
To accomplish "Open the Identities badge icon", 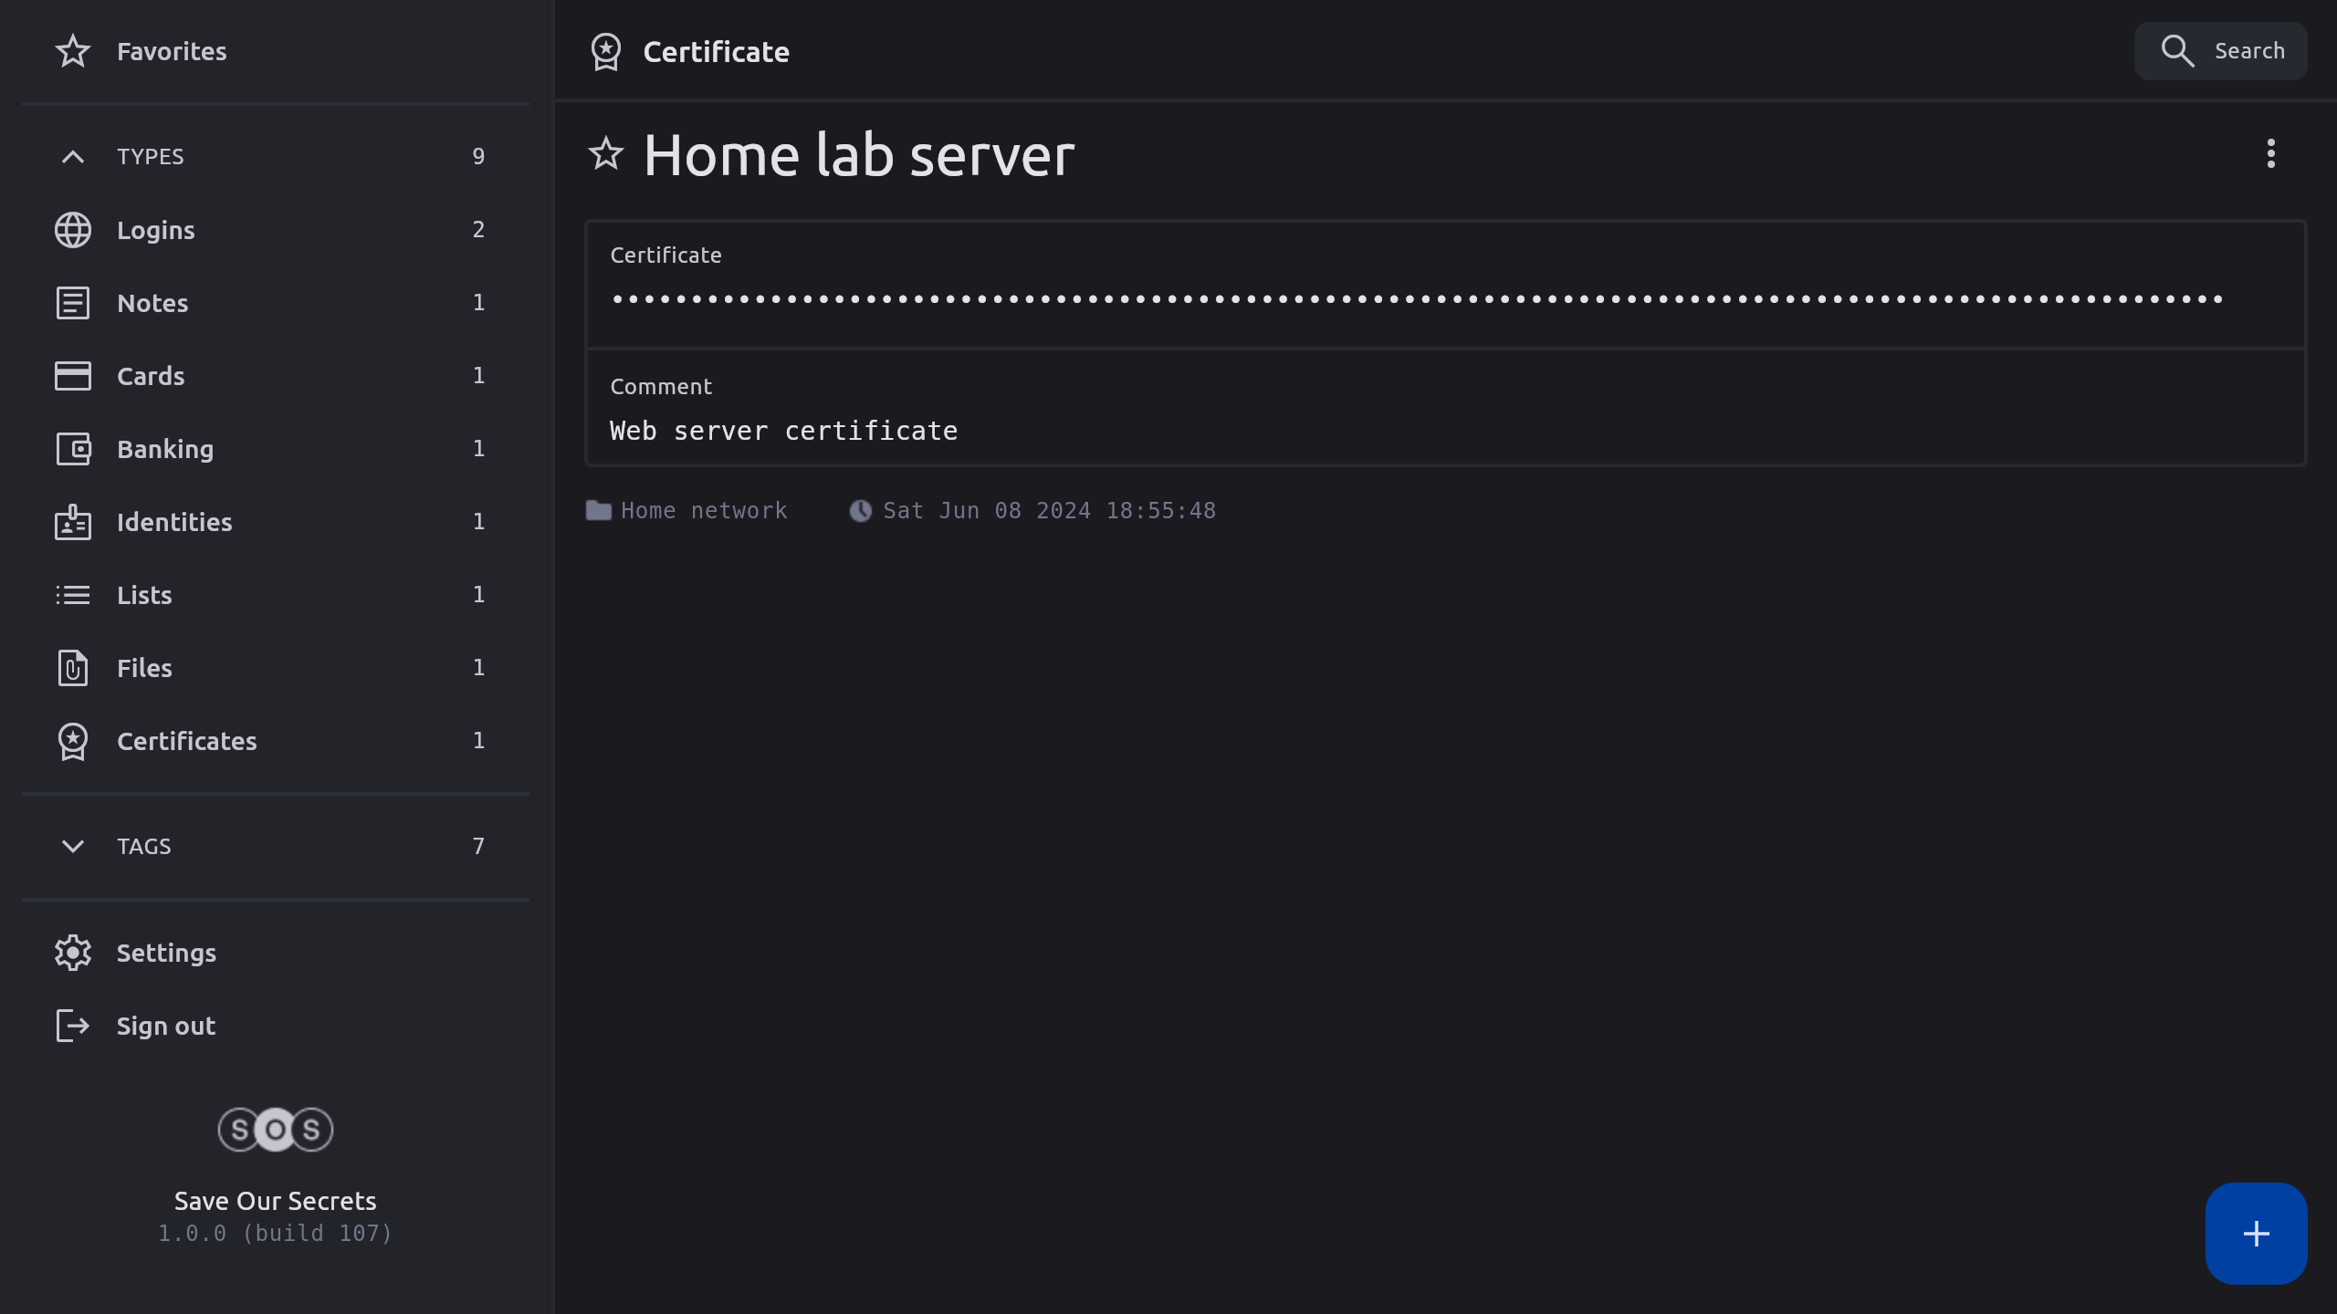I will click(x=73, y=522).
